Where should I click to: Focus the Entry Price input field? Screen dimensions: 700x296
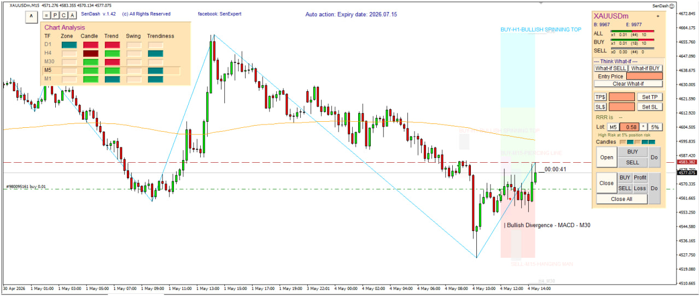(644, 76)
